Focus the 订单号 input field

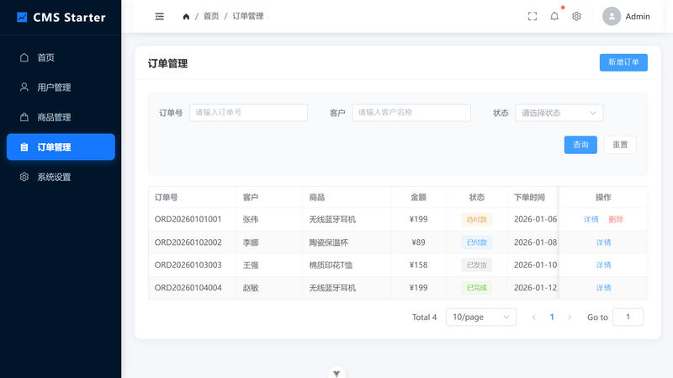pos(248,113)
